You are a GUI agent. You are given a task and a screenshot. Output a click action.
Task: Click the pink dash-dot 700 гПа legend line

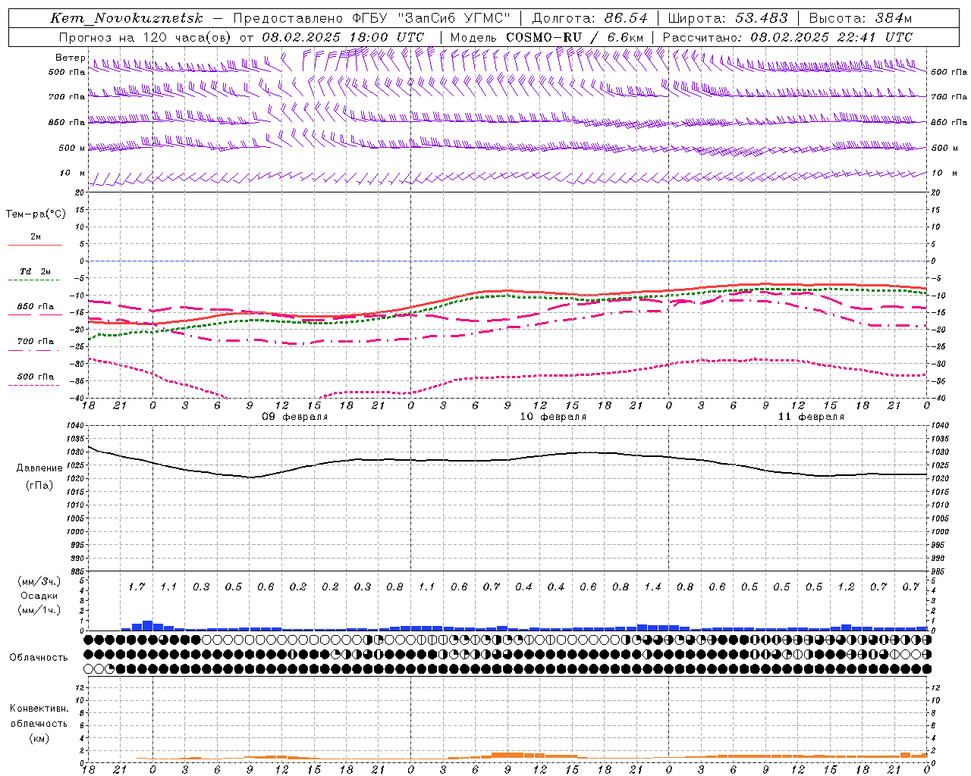(x=35, y=350)
